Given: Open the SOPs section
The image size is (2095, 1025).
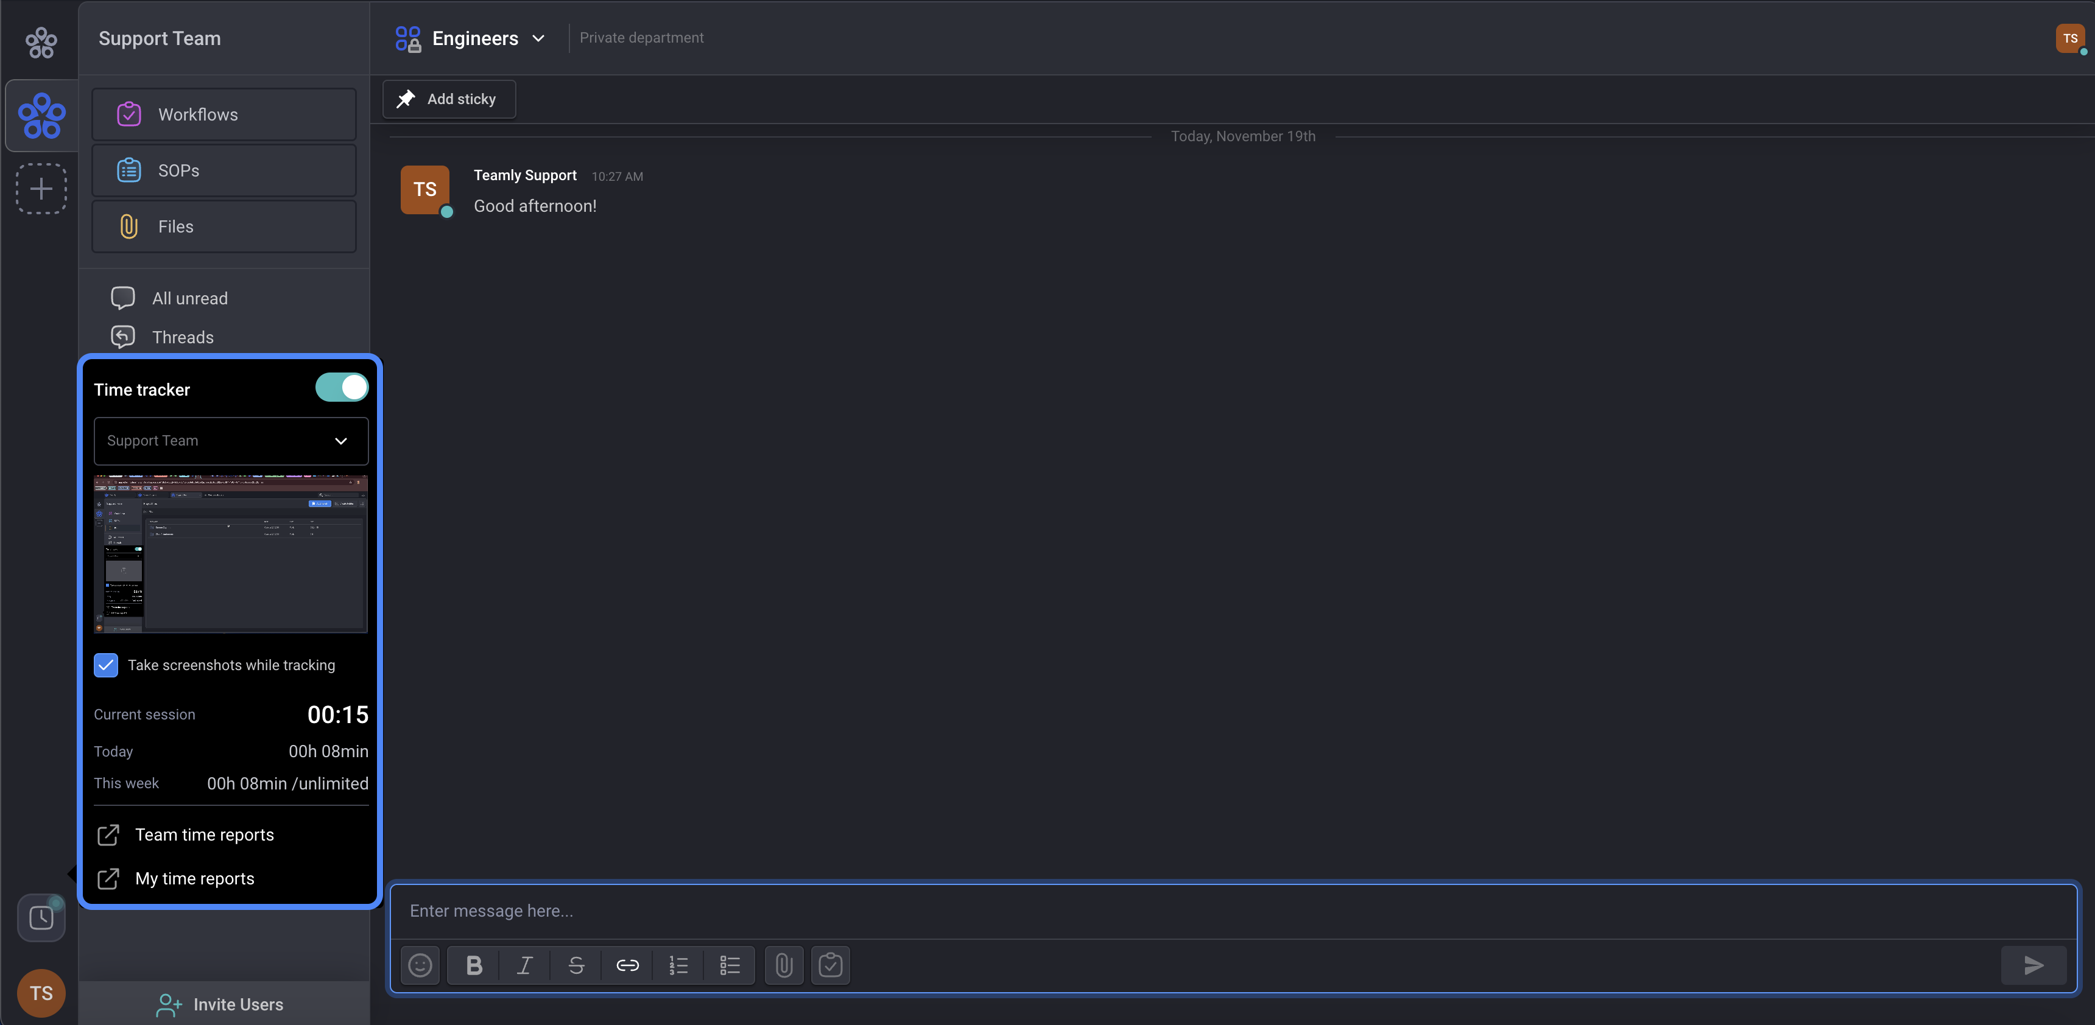Looking at the screenshot, I should click(224, 170).
